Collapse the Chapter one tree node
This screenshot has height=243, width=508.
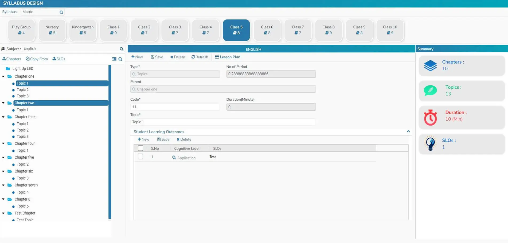(x=3, y=76)
